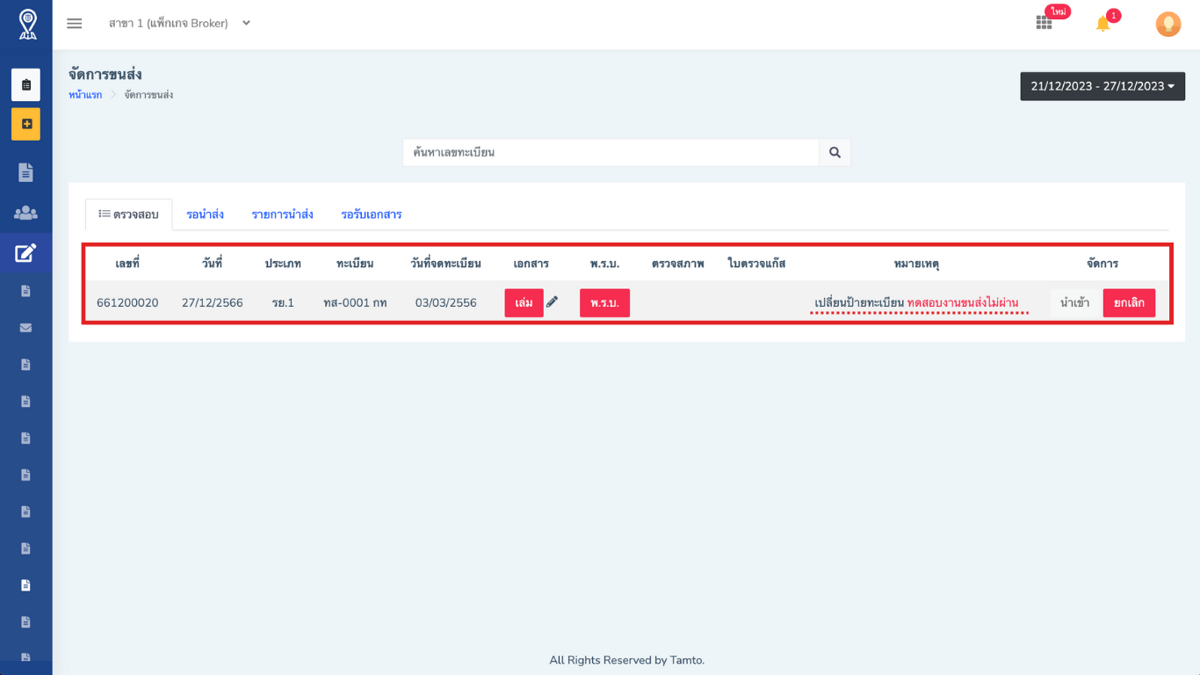Switch to the รอรับเอกสาร tab
The height and width of the screenshot is (675, 1200).
click(371, 214)
